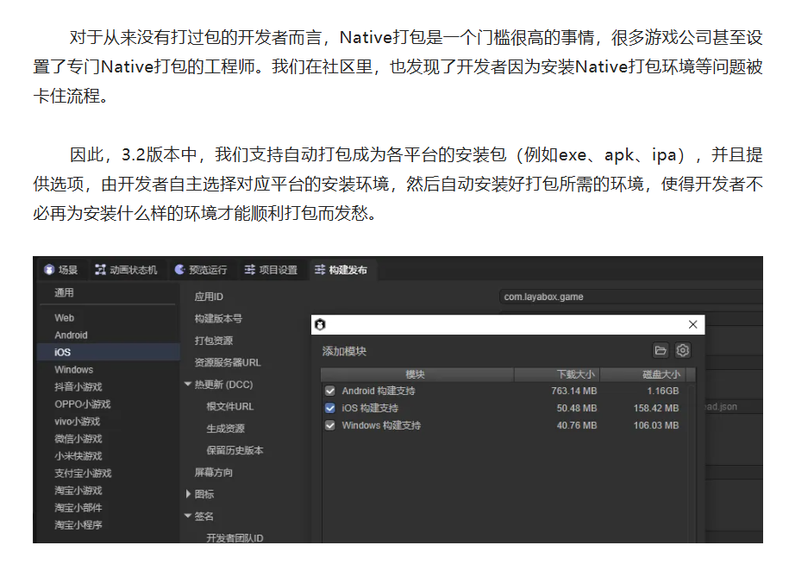Click the 添加模块 dialog heading

pyautogui.click(x=344, y=351)
